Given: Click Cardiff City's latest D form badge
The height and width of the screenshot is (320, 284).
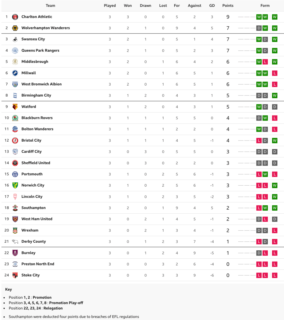Looking at the screenshot, I should [x=275, y=152].
